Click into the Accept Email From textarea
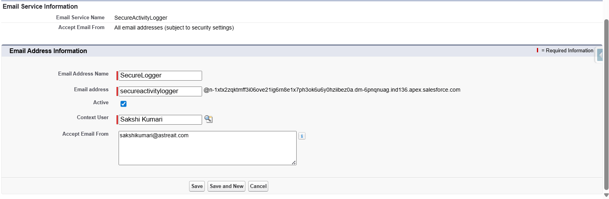Image resolution: width=609 pixels, height=199 pixels. click(x=208, y=148)
